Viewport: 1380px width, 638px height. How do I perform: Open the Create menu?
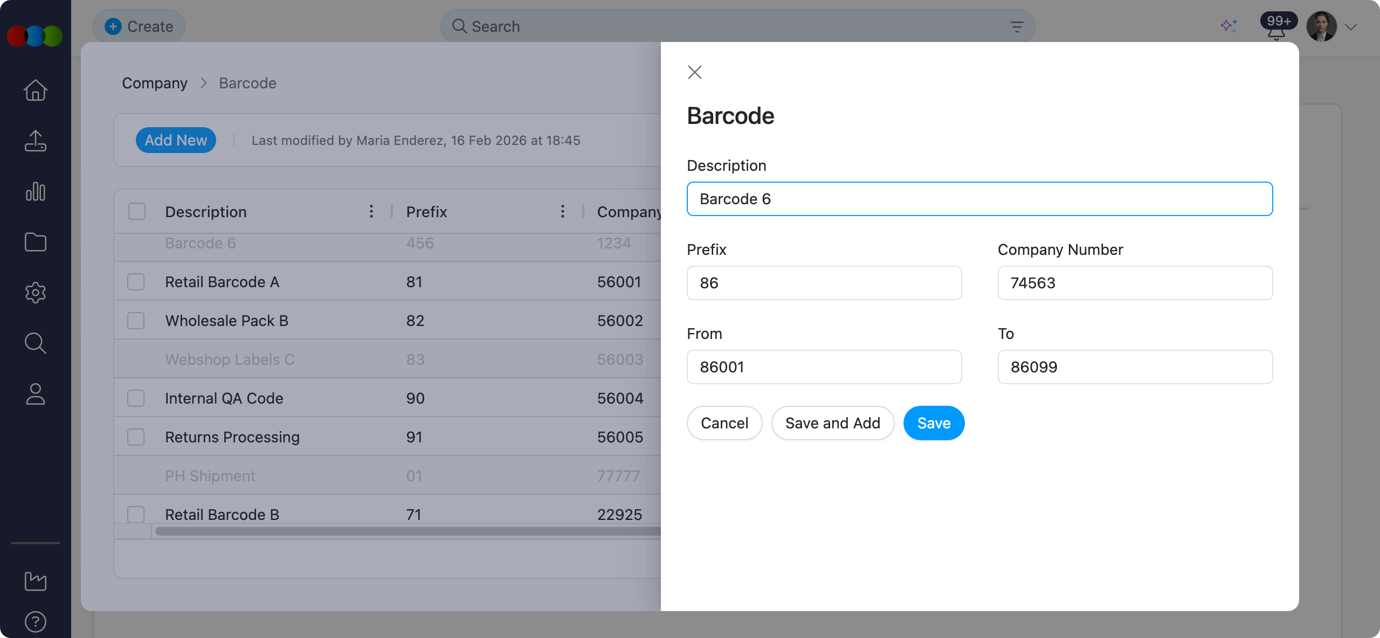(139, 26)
